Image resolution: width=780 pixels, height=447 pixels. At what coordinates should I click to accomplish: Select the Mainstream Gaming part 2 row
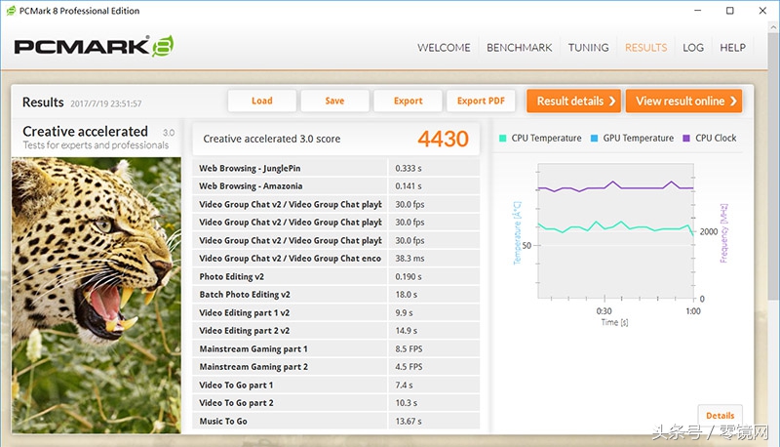pyautogui.click(x=335, y=367)
